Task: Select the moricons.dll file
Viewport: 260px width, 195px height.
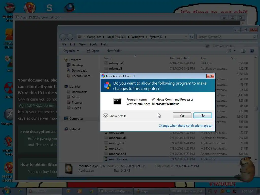Action: click(118, 154)
